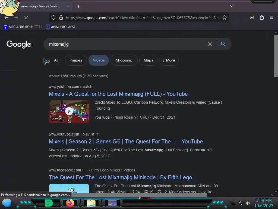Image resolution: width=278 pixels, height=209 pixels.
Task: Clear the search query text
Action: point(210,44)
